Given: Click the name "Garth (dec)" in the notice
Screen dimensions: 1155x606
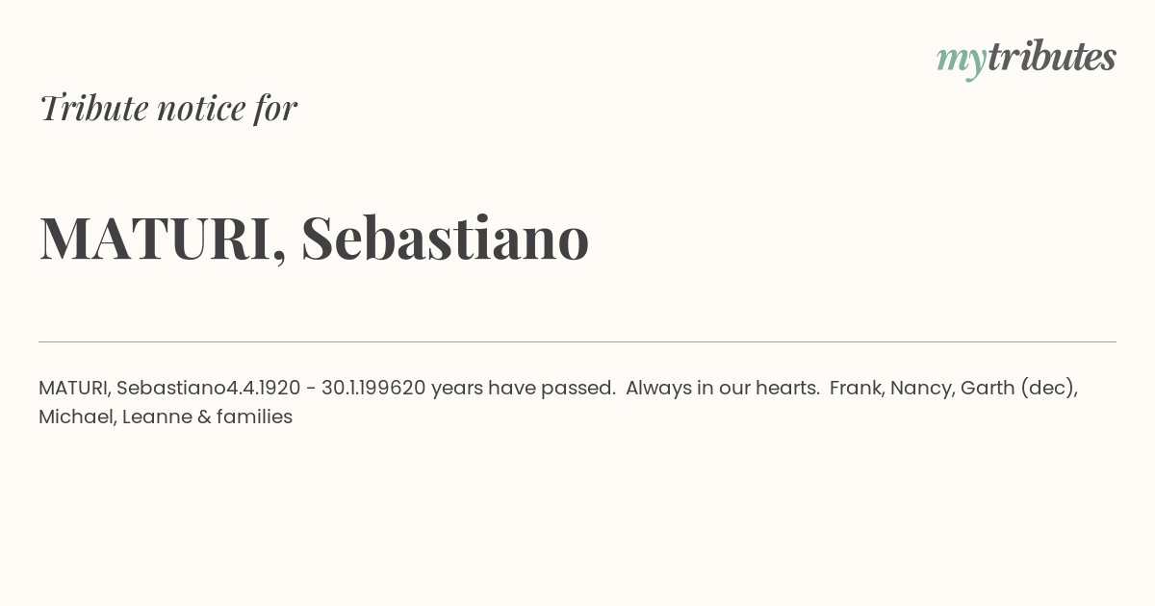Looking at the screenshot, I should coord(1018,389).
